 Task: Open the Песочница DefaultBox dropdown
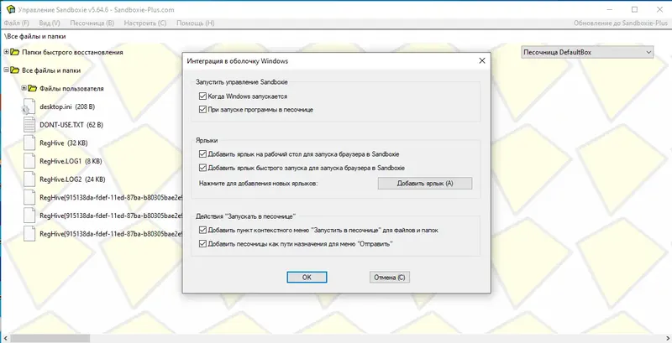pyautogui.click(x=587, y=52)
